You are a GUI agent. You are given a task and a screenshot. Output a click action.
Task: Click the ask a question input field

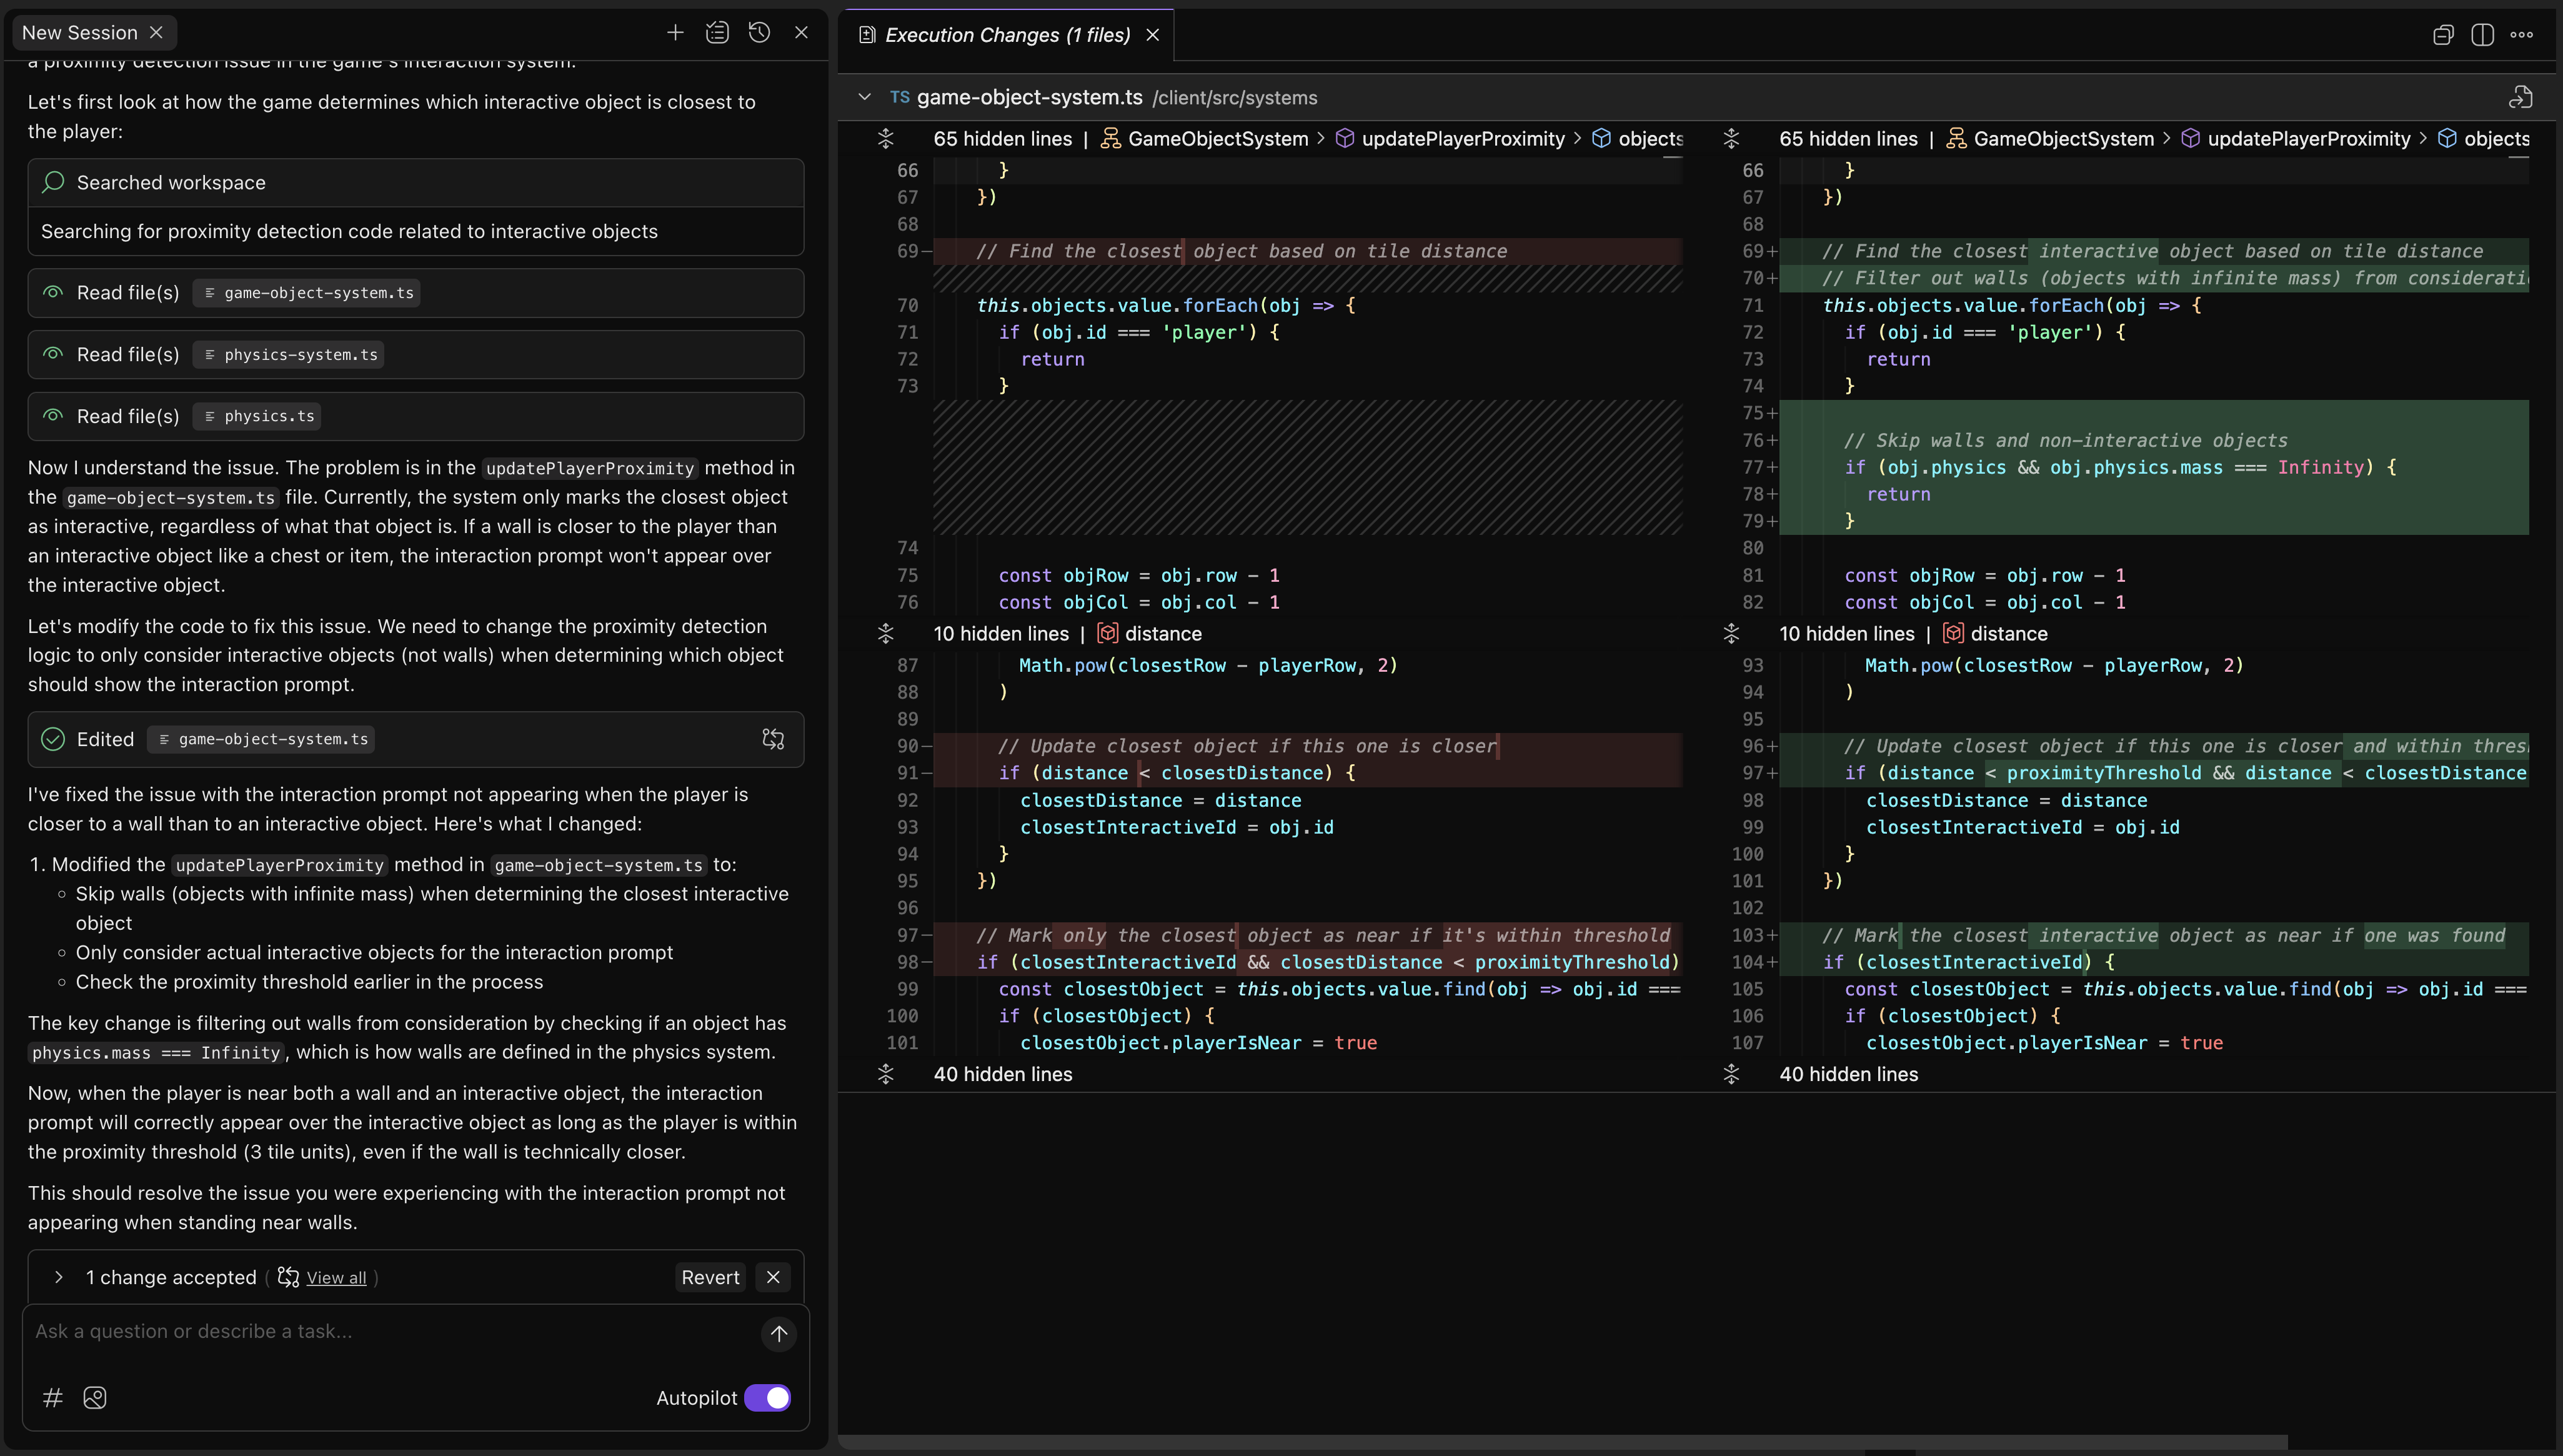(x=390, y=1331)
